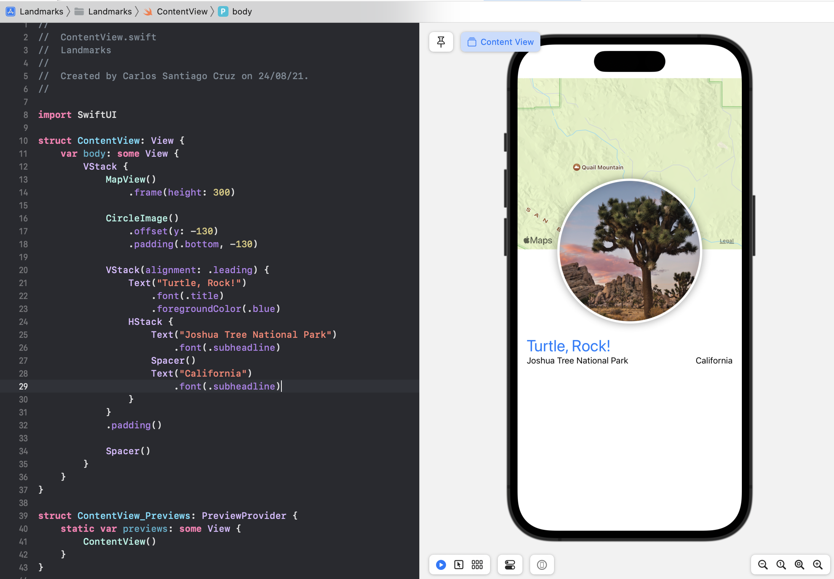Click Quail Mountain map marker

click(x=577, y=167)
